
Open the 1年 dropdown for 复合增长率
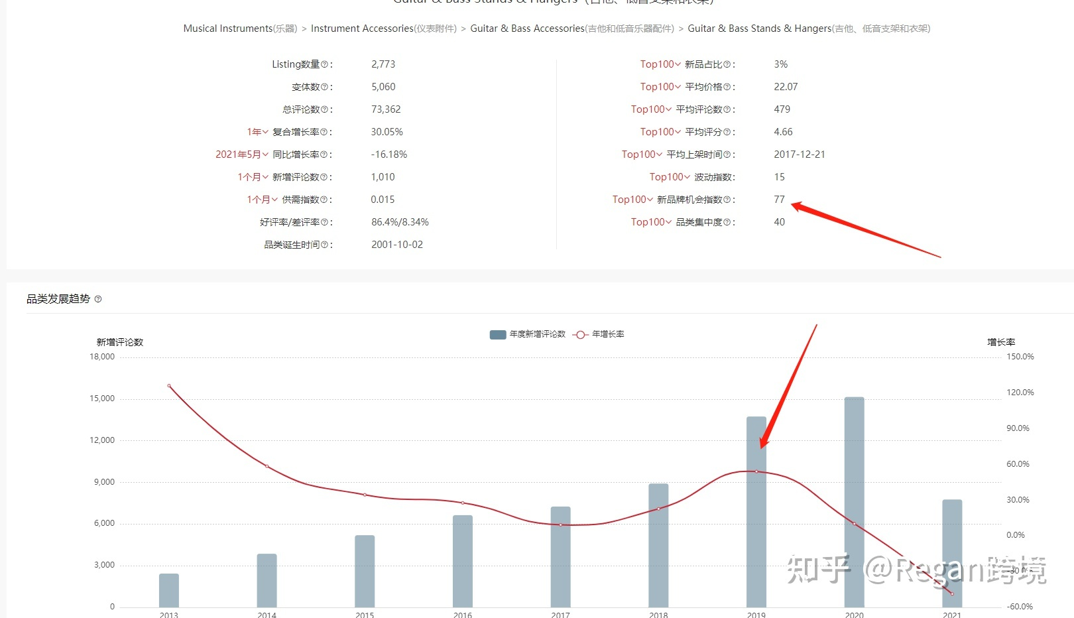pyautogui.click(x=257, y=131)
